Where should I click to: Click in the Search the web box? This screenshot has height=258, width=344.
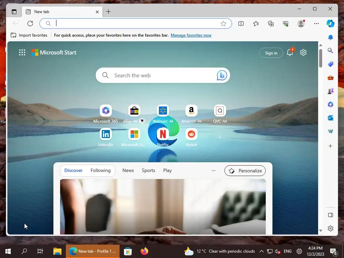tap(163, 75)
